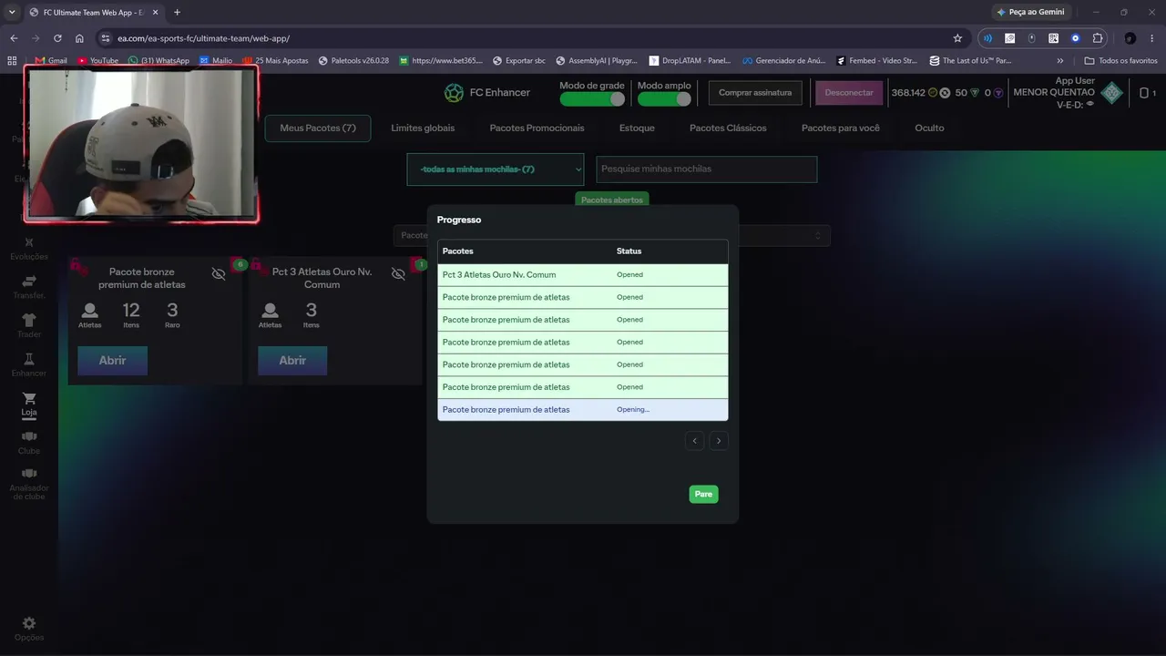This screenshot has width=1166, height=656.
Task: Switch to the Pacotes para você tab
Action: click(841, 128)
